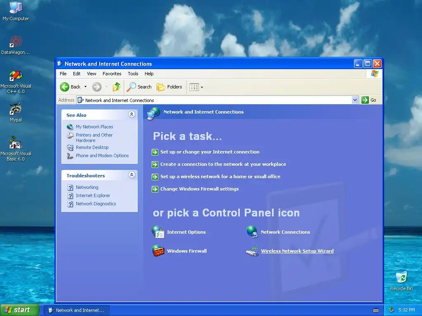Open the Internet Options link
The width and height of the screenshot is (422, 316).
point(186,232)
